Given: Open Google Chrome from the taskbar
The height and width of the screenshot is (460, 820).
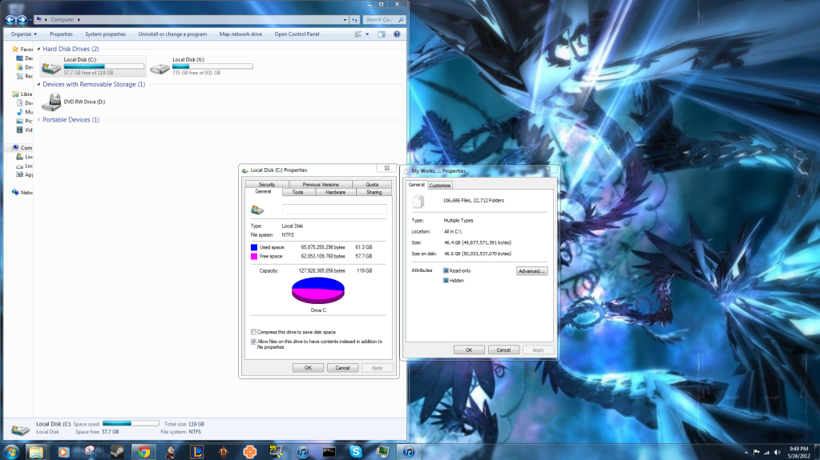Looking at the screenshot, I should point(143,452).
